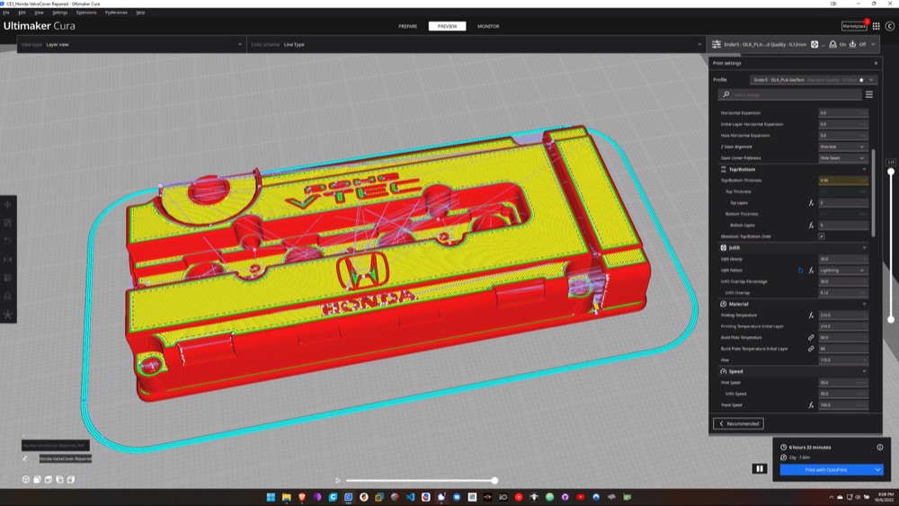Open the apps grid icon beside Marketplace
The image size is (899, 506).
pos(876,26)
